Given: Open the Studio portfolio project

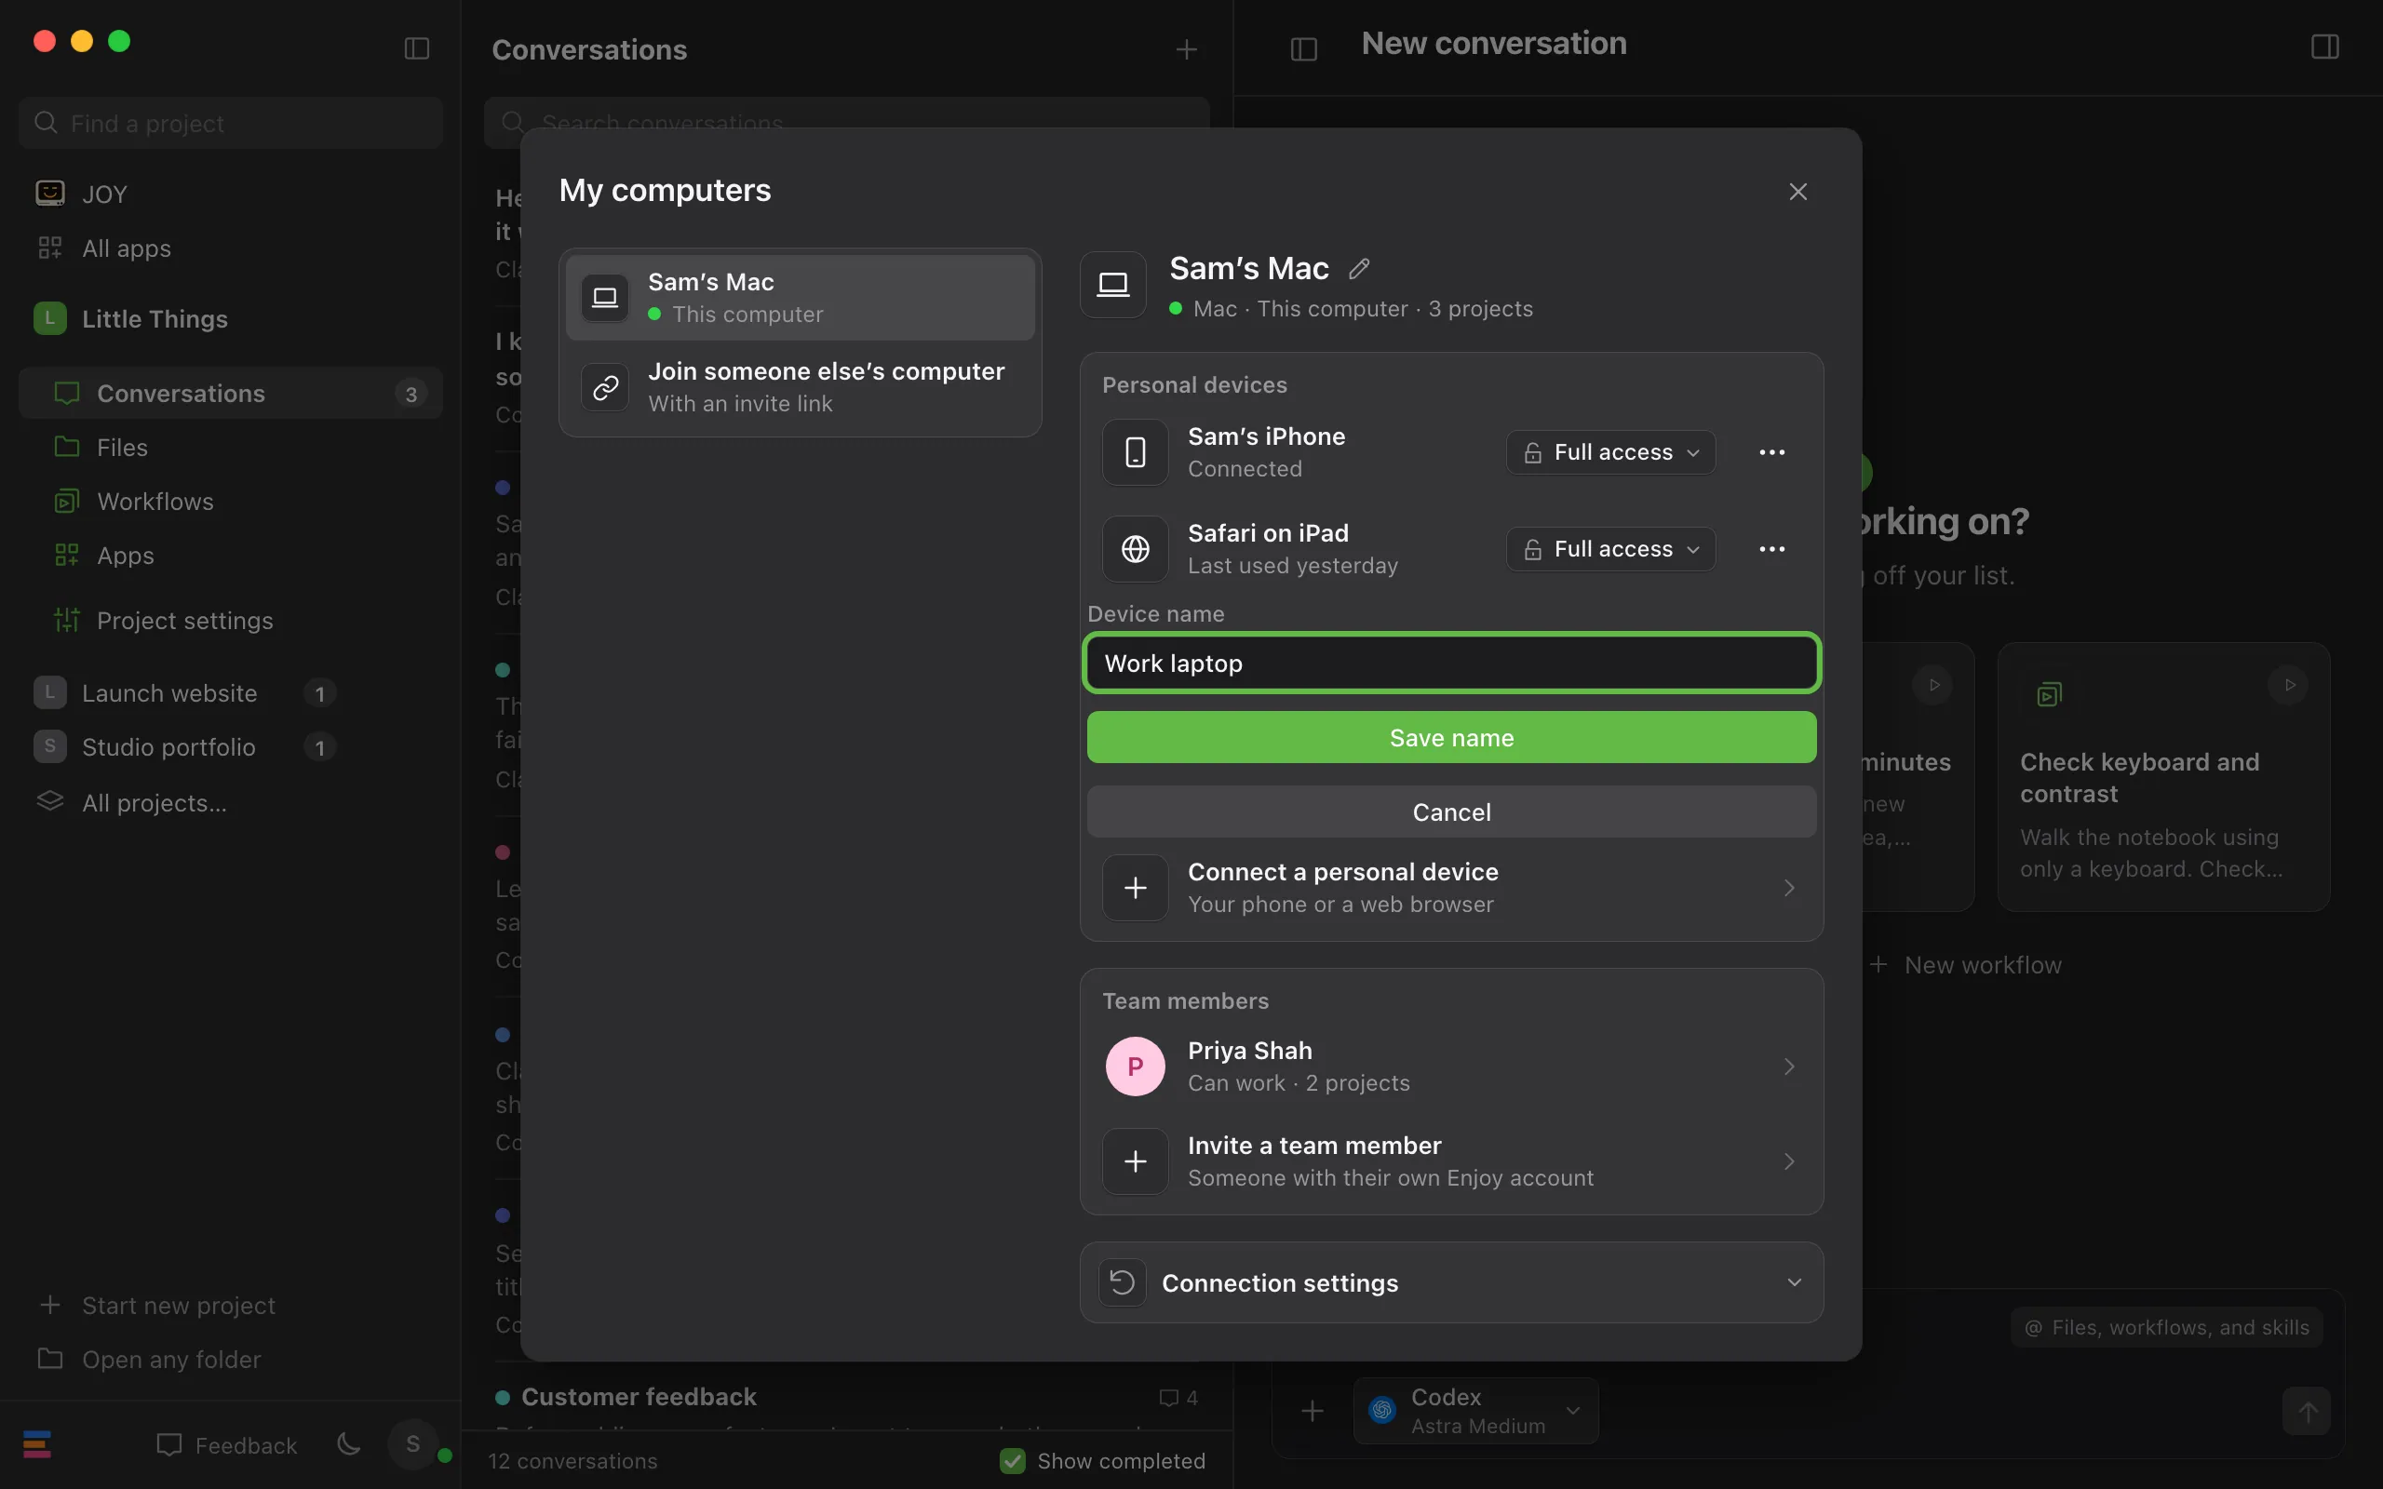Looking at the screenshot, I should coord(187,747).
